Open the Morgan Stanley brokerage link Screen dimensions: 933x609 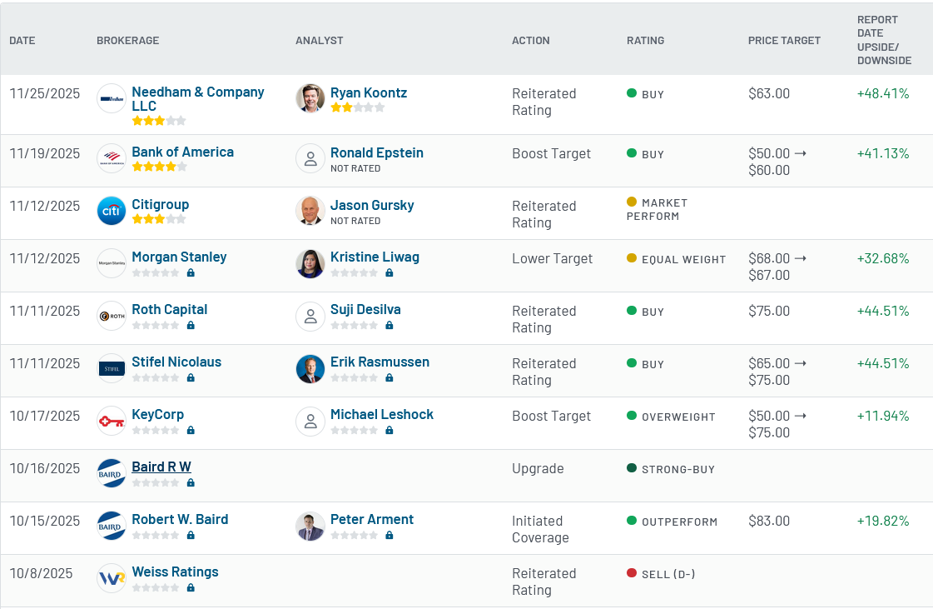coord(179,257)
